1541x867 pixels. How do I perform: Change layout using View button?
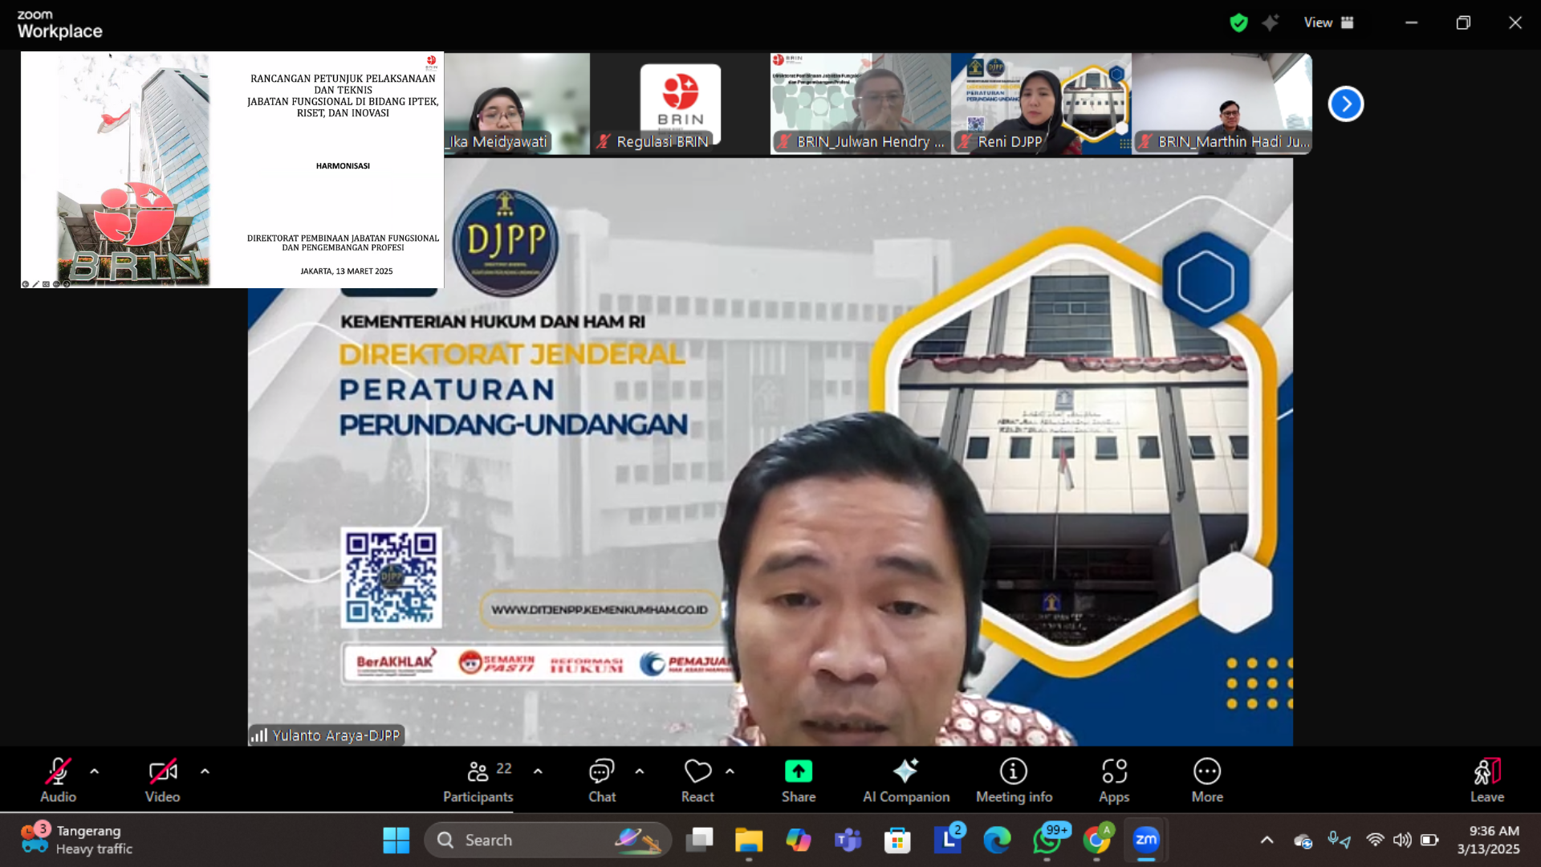tap(1329, 22)
